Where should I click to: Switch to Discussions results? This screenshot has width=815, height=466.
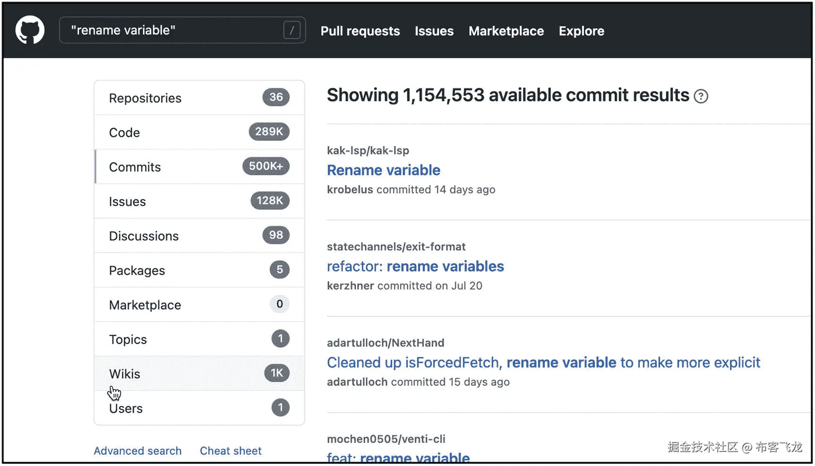(144, 236)
